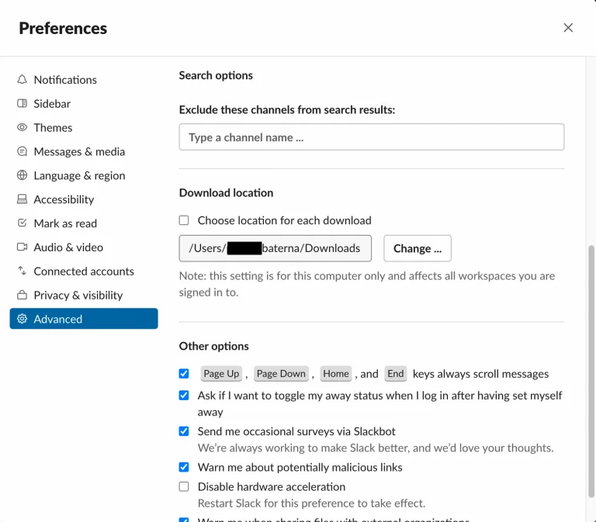
Task: Open Messages & media preferences
Action: [79, 152]
